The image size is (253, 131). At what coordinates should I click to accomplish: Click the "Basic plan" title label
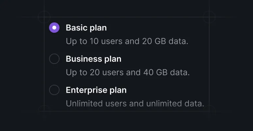coord(86,28)
